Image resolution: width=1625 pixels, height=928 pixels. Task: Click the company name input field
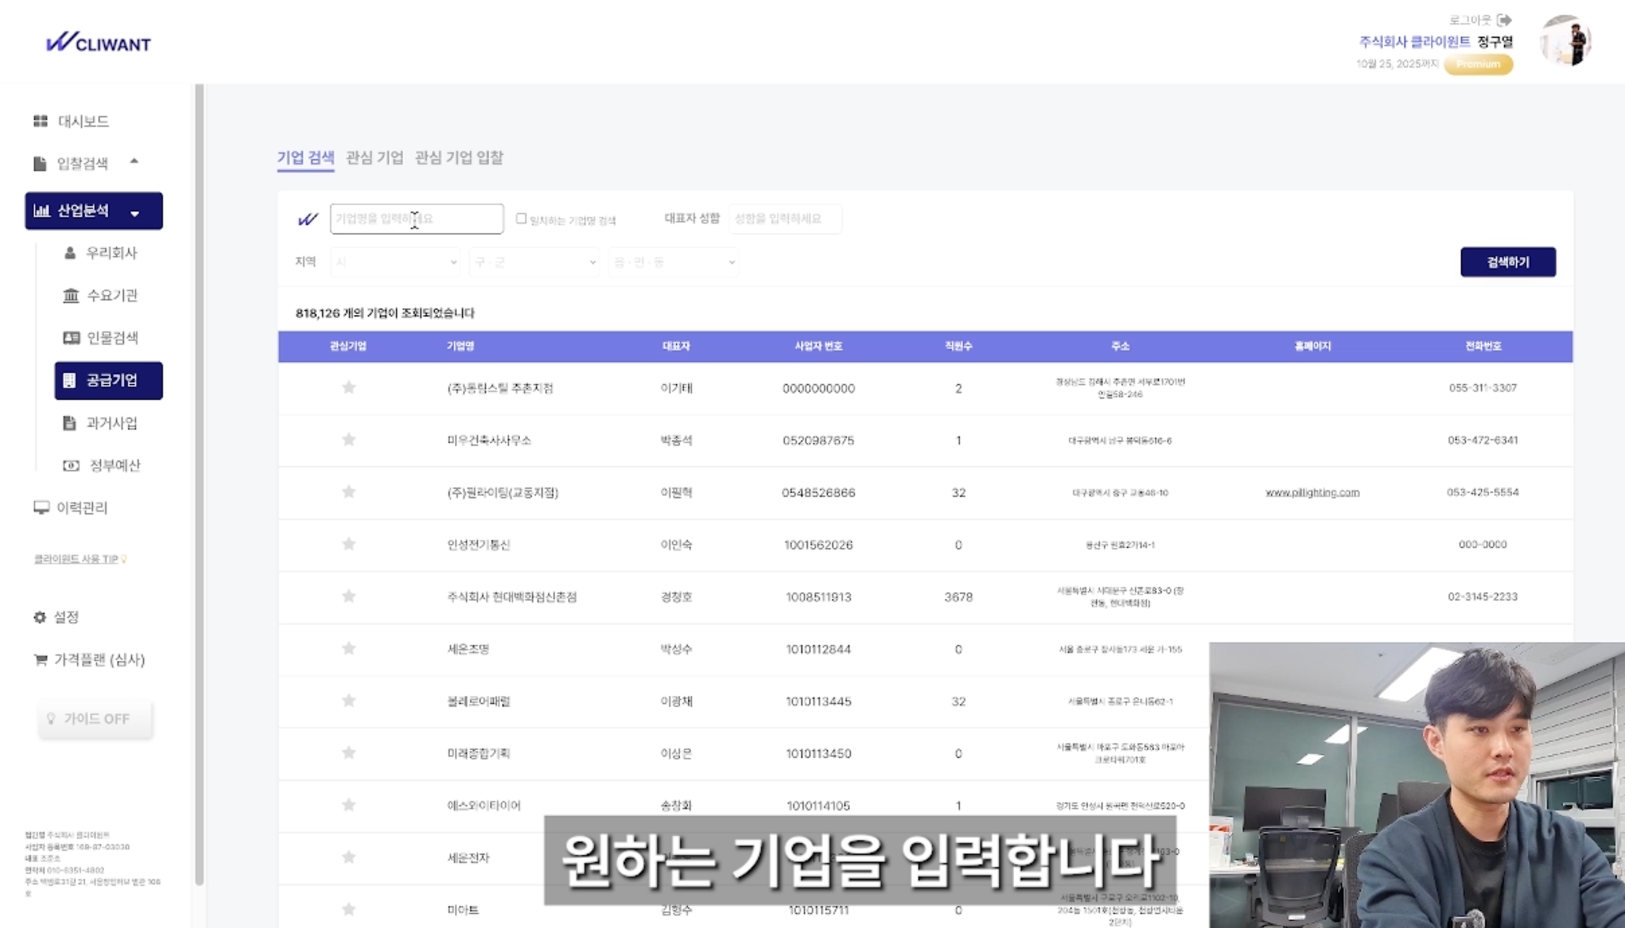pyautogui.click(x=416, y=219)
